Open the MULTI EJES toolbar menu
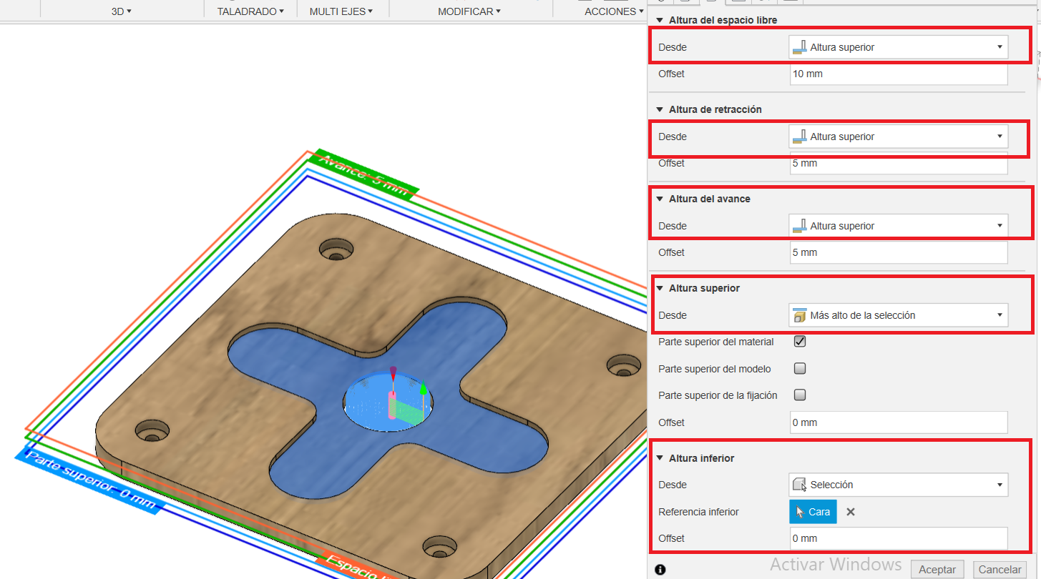Viewport: 1041px width, 579px height. pyautogui.click(x=341, y=11)
